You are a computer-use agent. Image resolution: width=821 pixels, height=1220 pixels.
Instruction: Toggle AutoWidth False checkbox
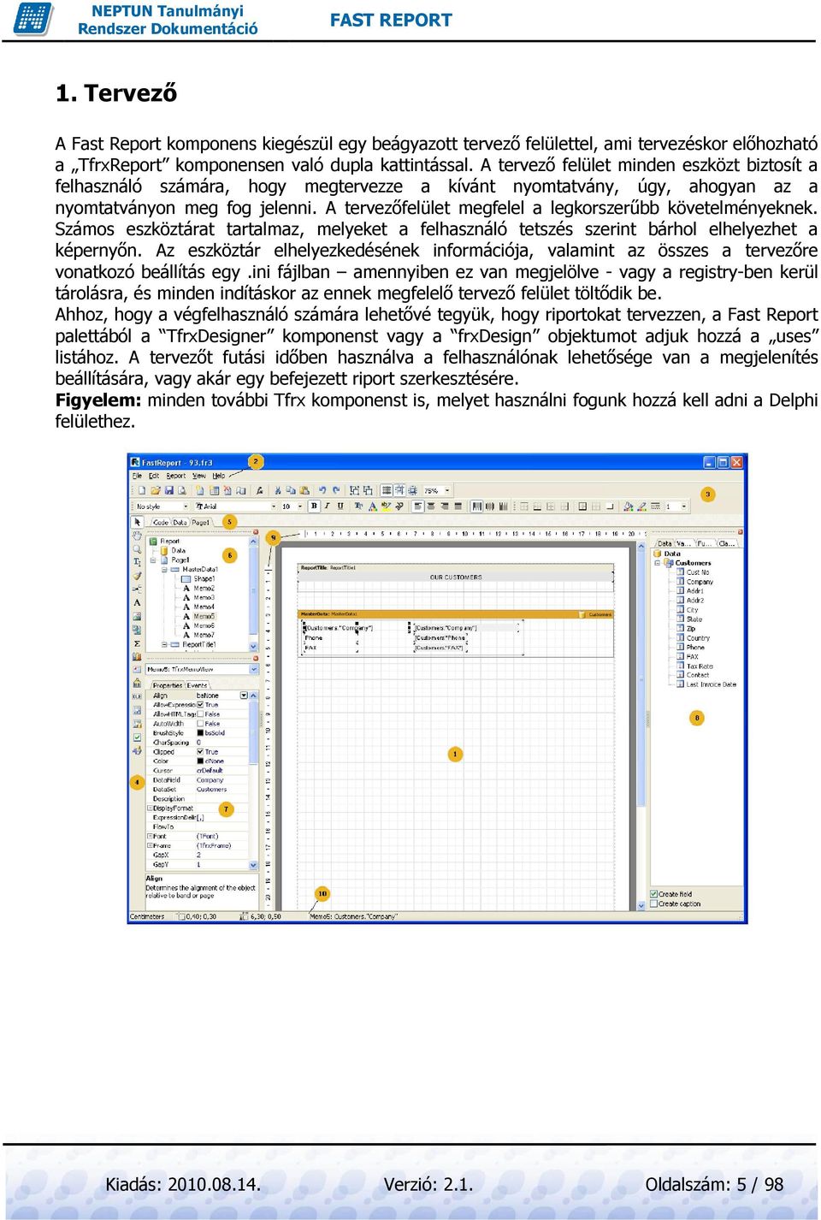coord(200,724)
